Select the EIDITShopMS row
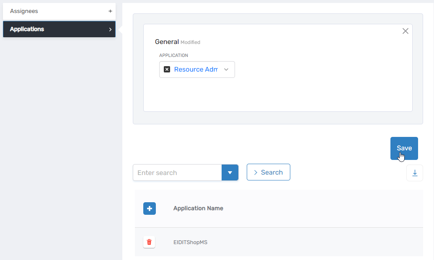 pos(190,242)
